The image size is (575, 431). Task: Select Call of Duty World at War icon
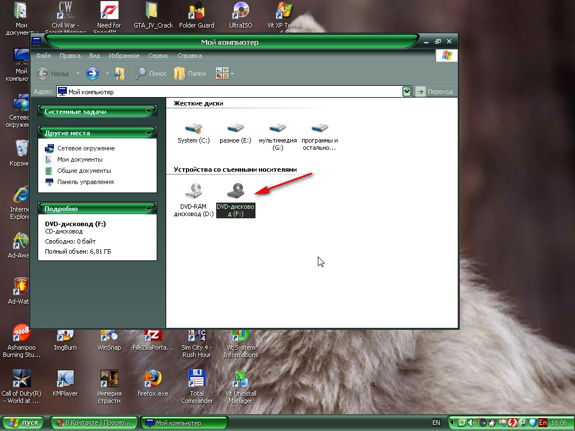point(21,387)
